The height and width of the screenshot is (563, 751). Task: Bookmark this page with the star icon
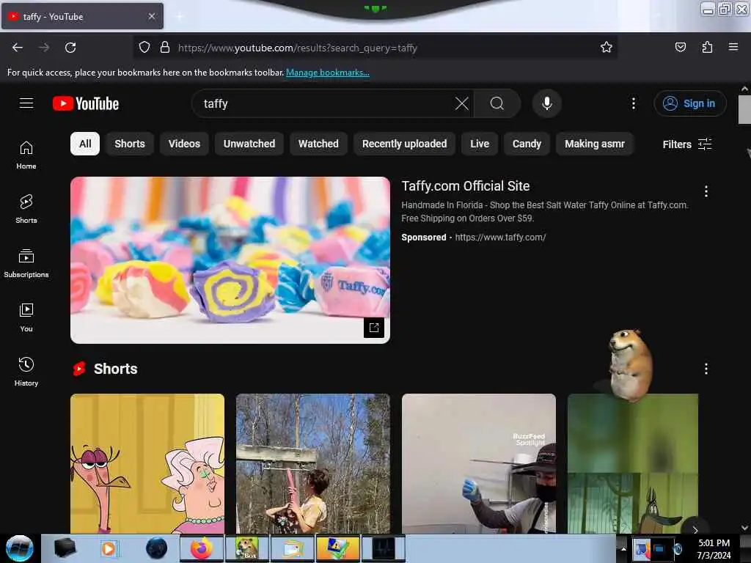tap(607, 47)
